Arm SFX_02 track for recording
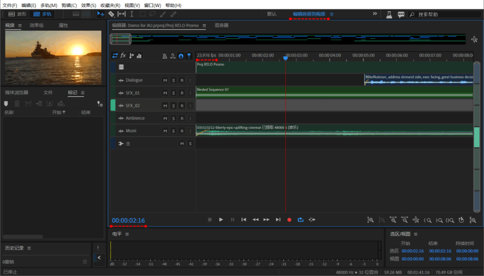 tap(182, 106)
